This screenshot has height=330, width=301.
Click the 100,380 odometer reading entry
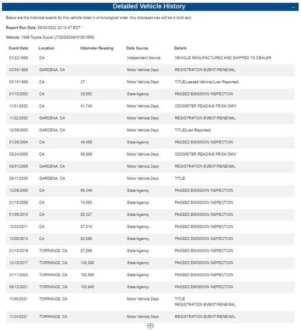pyautogui.click(x=87, y=263)
